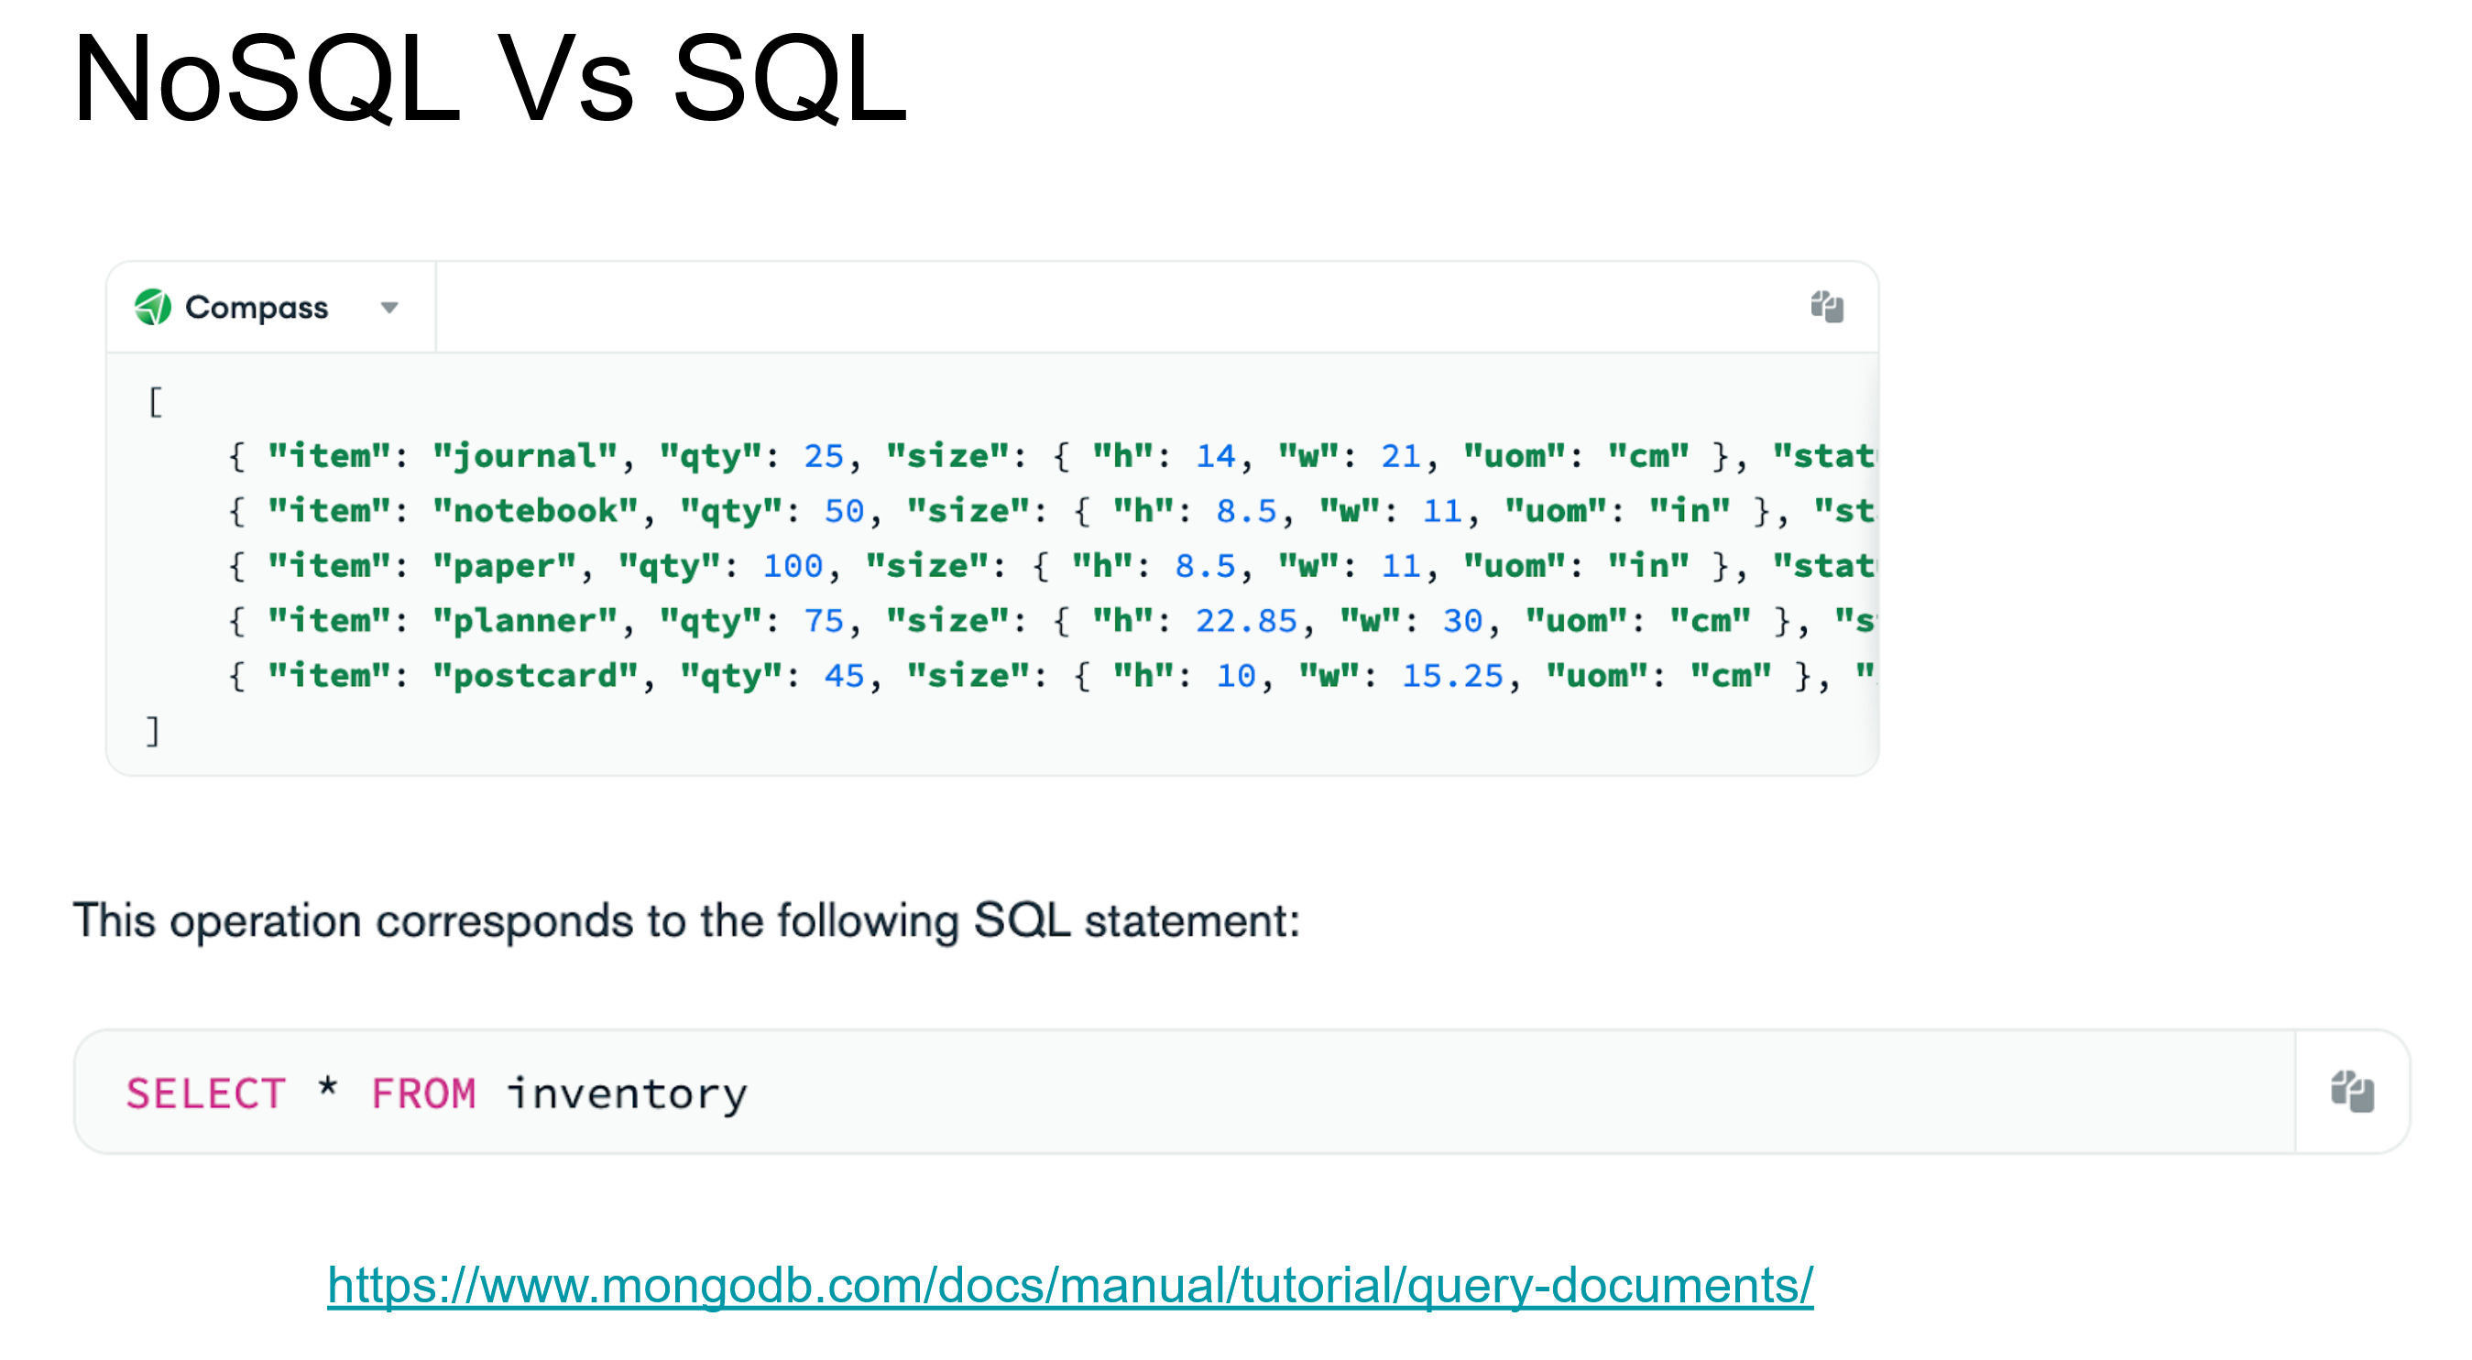Viewport: 2472px width, 1360px height.
Task: Click the closing square bracket in JSON
Action: [x=153, y=731]
